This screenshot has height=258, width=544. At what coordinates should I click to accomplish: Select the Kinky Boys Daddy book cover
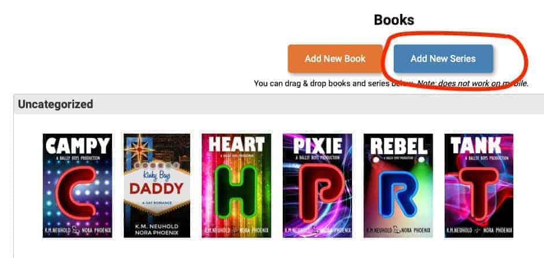click(x=157, y=186)
